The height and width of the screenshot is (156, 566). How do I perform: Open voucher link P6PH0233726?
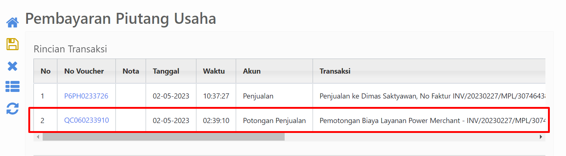tap(86, 96)
